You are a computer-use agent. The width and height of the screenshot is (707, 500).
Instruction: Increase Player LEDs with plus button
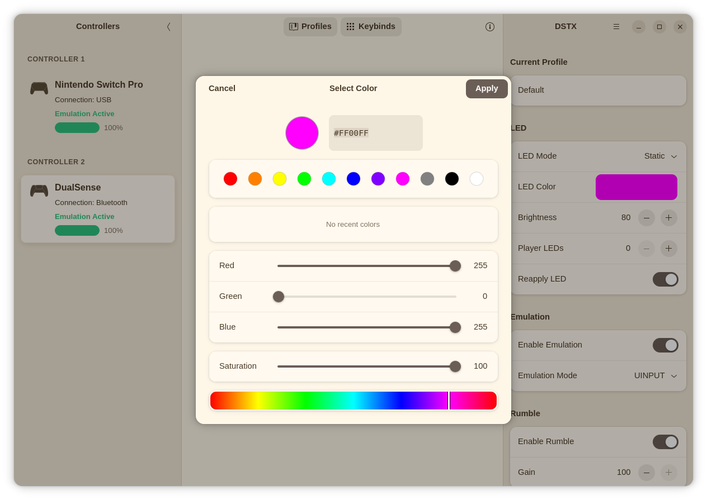coord(669,249)
